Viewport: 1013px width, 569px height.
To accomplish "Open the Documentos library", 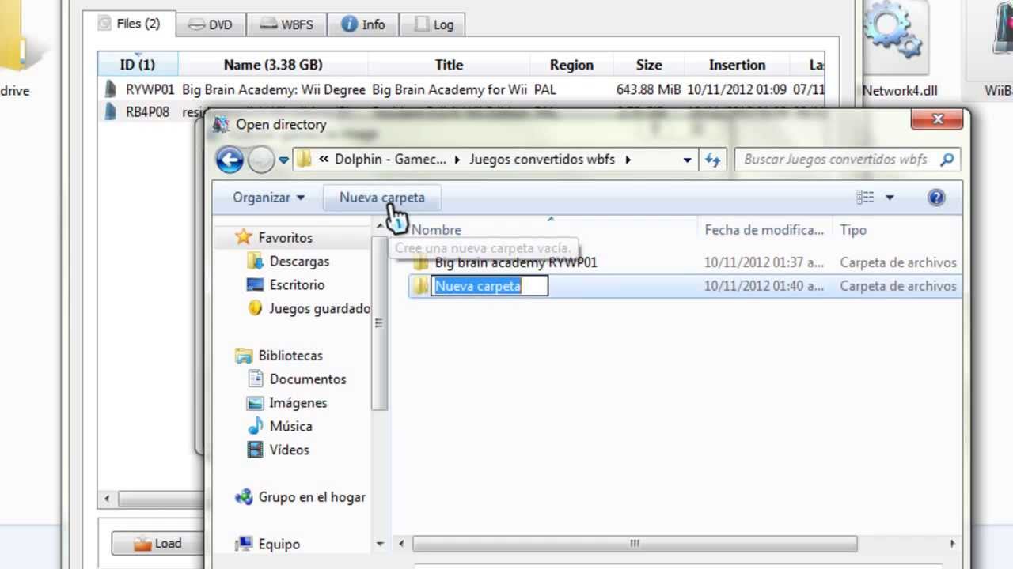I will point(307,379).
